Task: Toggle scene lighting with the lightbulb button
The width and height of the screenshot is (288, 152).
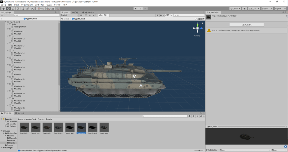Action: [x=86, y=15]
